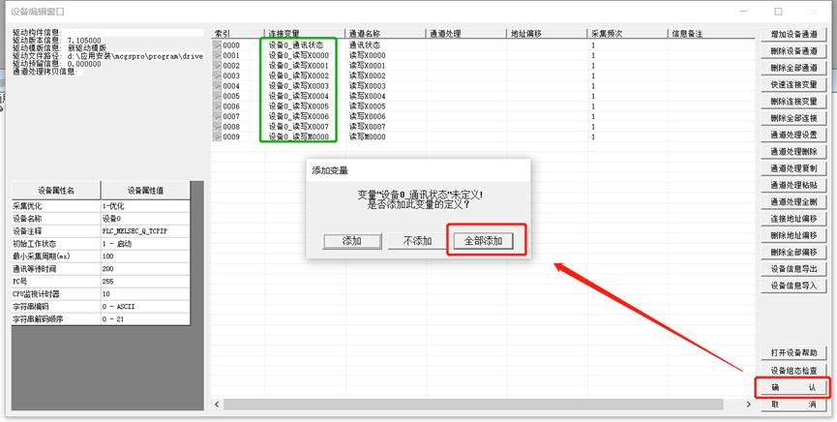This screenshot has height=422, width=837.
Task: Open 通道处理设置
Action: tap(793, 135)
